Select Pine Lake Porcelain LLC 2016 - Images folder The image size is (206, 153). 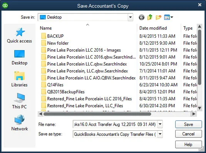click(81, 50)
